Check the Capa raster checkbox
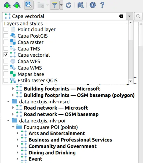This screenshot has height=163, width=143. 6,42
